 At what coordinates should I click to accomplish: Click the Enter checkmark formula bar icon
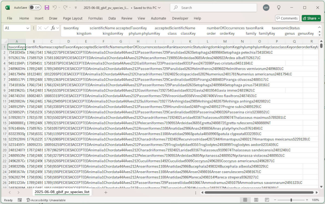[46, 28]
